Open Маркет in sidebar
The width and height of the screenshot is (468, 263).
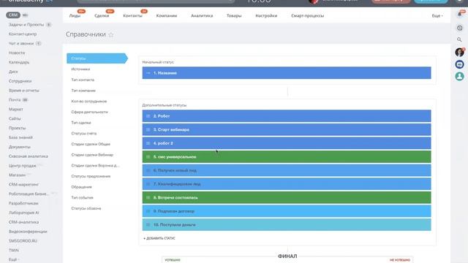point(16,109)
